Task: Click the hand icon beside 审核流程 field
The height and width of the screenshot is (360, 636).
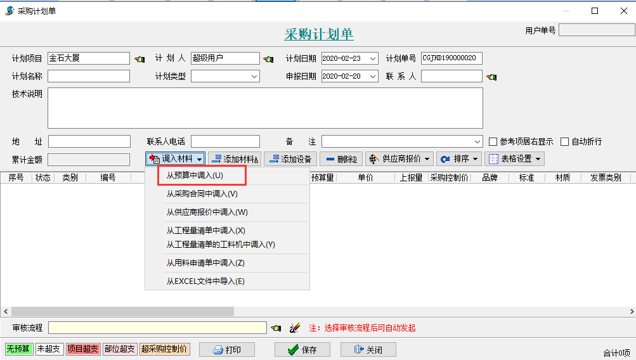Action: pyautogui.click(x=276, y=328)
